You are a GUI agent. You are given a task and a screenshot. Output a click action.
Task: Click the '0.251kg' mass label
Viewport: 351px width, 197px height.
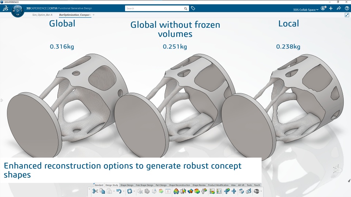175,46
